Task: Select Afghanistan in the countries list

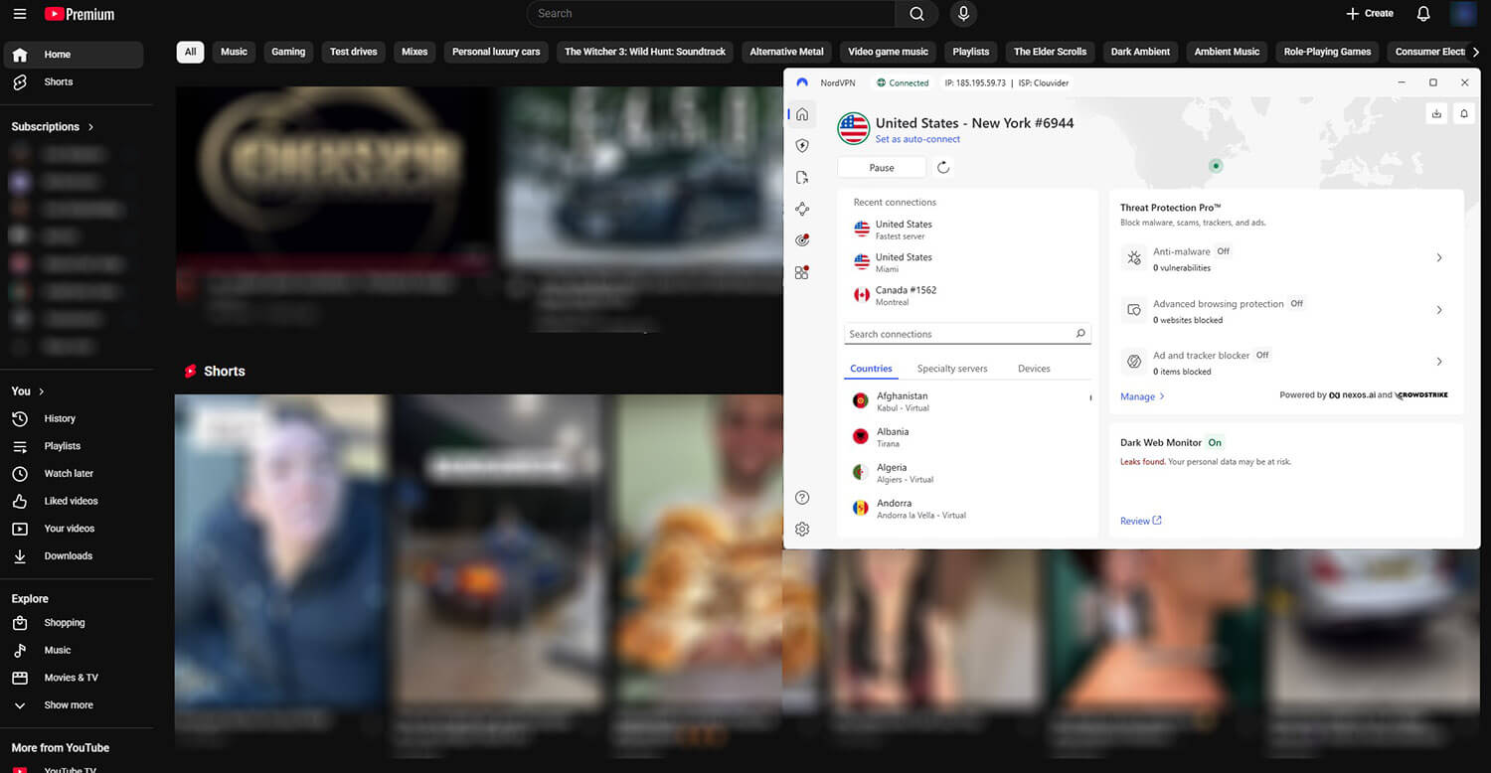Action: [966, 401]
